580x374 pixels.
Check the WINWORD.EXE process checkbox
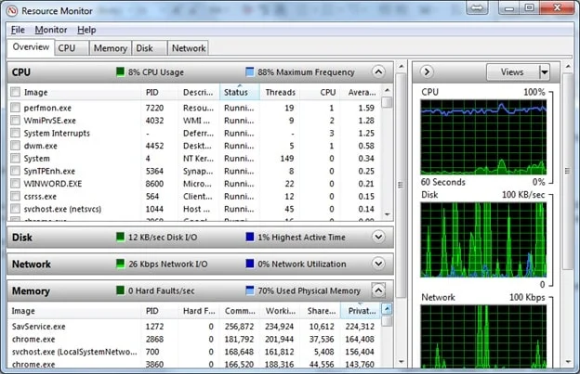click(15, 184)
